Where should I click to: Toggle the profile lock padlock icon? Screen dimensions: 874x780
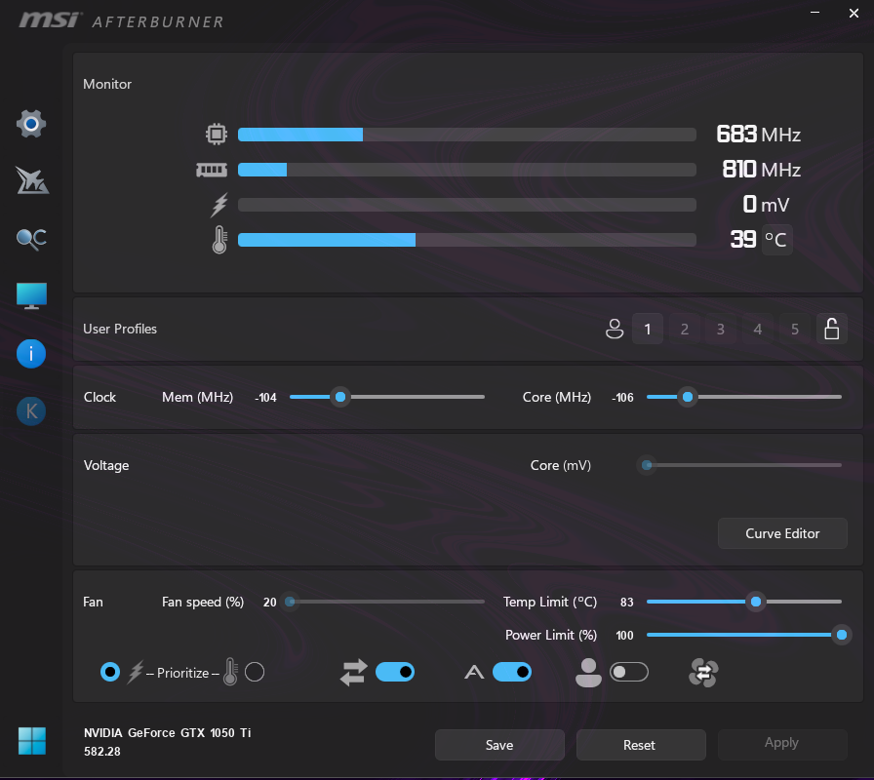(x=832, y=329)
